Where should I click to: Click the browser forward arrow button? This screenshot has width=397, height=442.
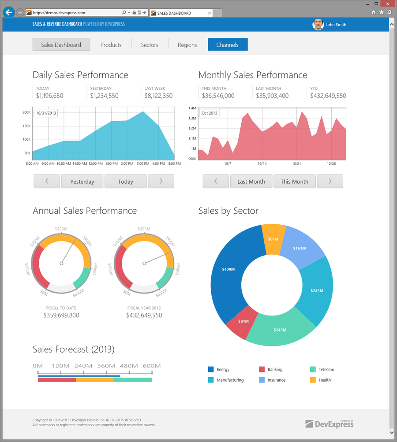[20, 13]
